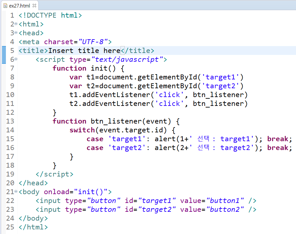Image resolution: width=296 pixels, height=234 pixels.
Task: Click 'break;' on line 16
Action: (280, 148)
